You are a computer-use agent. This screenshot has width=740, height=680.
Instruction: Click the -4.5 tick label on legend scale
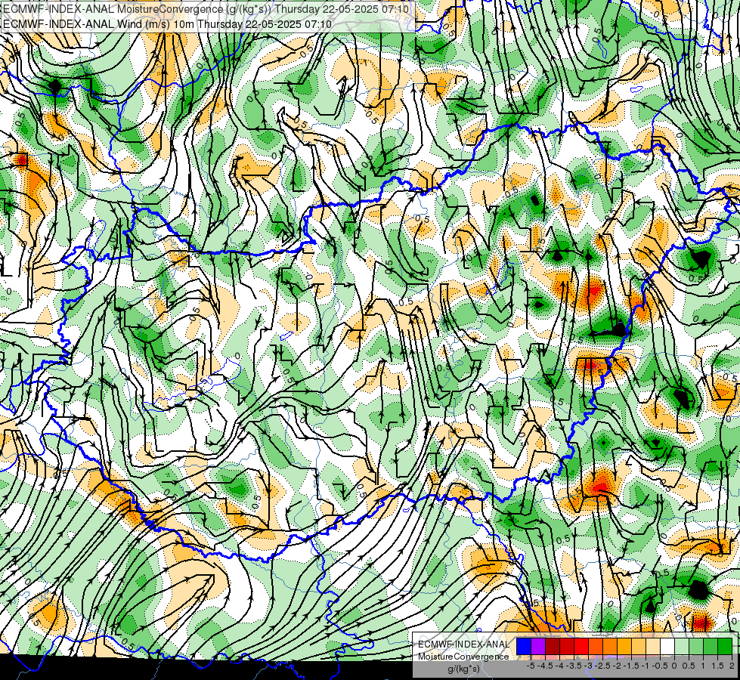pyautogui.click(x=545, y=666)
